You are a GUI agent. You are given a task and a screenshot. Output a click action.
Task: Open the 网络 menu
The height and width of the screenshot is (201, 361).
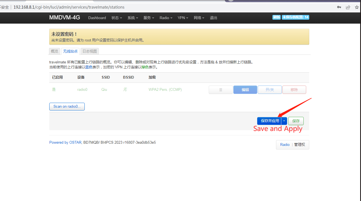pos(199,18)
